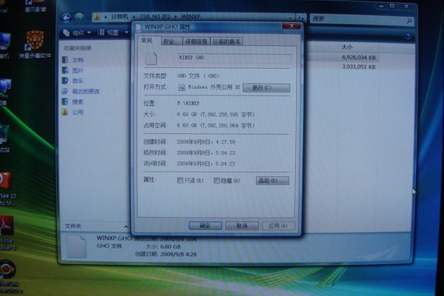Click the large file icon in properties dialog

[x=151, y=58]
